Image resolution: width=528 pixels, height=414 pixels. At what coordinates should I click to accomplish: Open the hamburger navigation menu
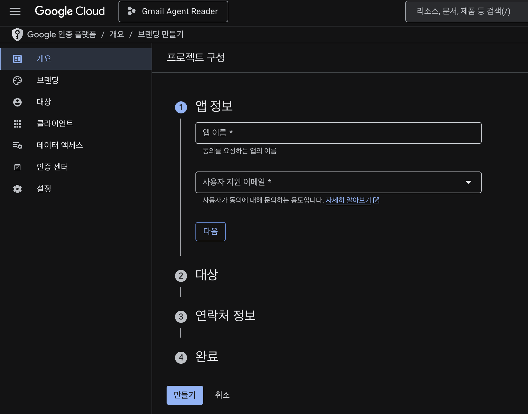[15, 11]
